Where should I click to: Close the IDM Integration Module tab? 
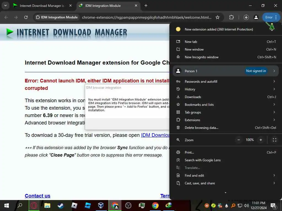136,5
